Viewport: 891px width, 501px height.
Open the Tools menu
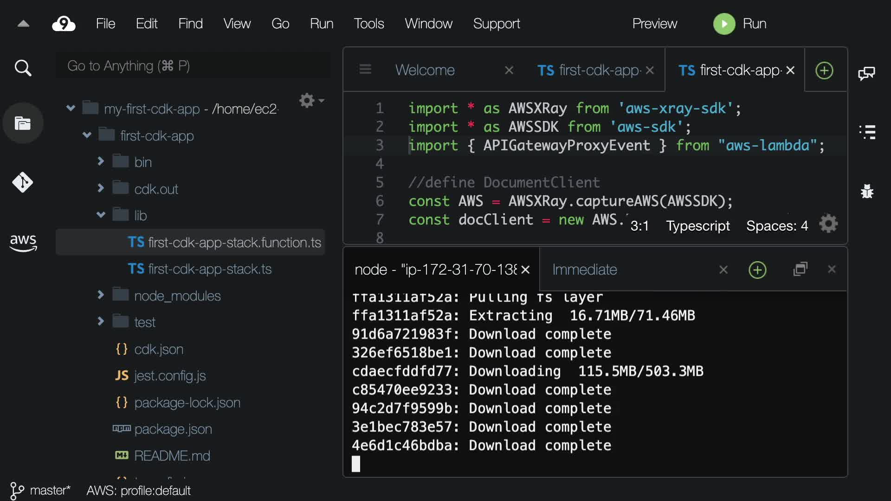(368, 24)
